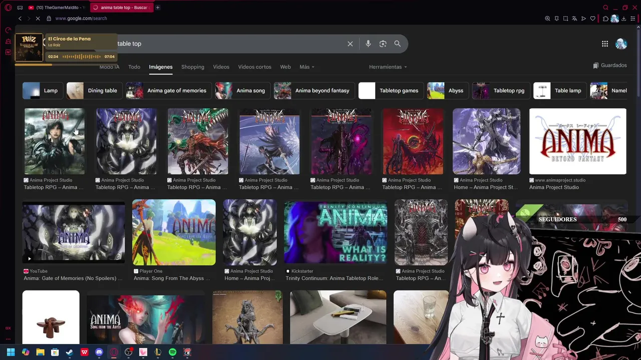Viewport: 641px width, 360px height.
Task: Seek in the music player waveform bar
Action: coord(81,56)
